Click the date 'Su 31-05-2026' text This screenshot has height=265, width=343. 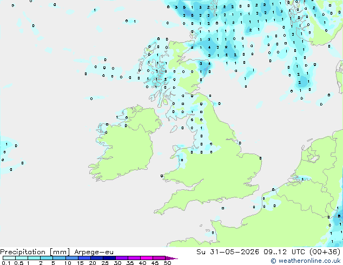coord(228,251)
